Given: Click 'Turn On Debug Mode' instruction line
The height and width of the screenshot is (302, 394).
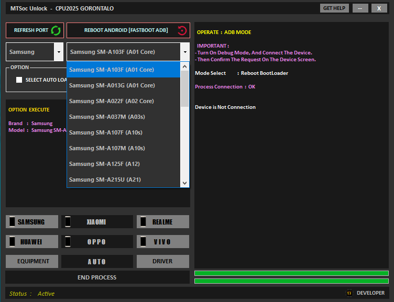Looking at the screenshot, I should tap(254, 53).
